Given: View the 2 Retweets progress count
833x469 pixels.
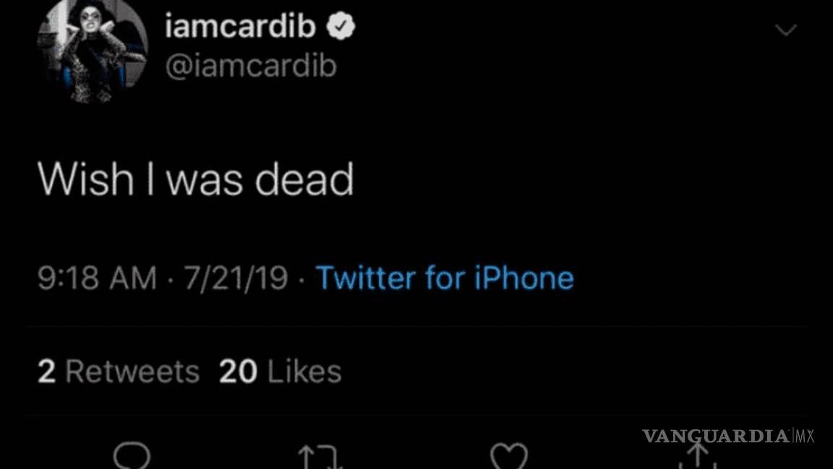Looking at the screenshot, I should click(119, 371).
